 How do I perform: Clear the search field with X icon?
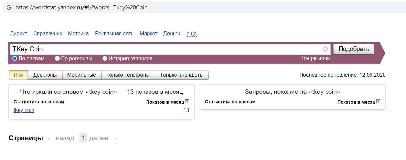tap(325, 49)
